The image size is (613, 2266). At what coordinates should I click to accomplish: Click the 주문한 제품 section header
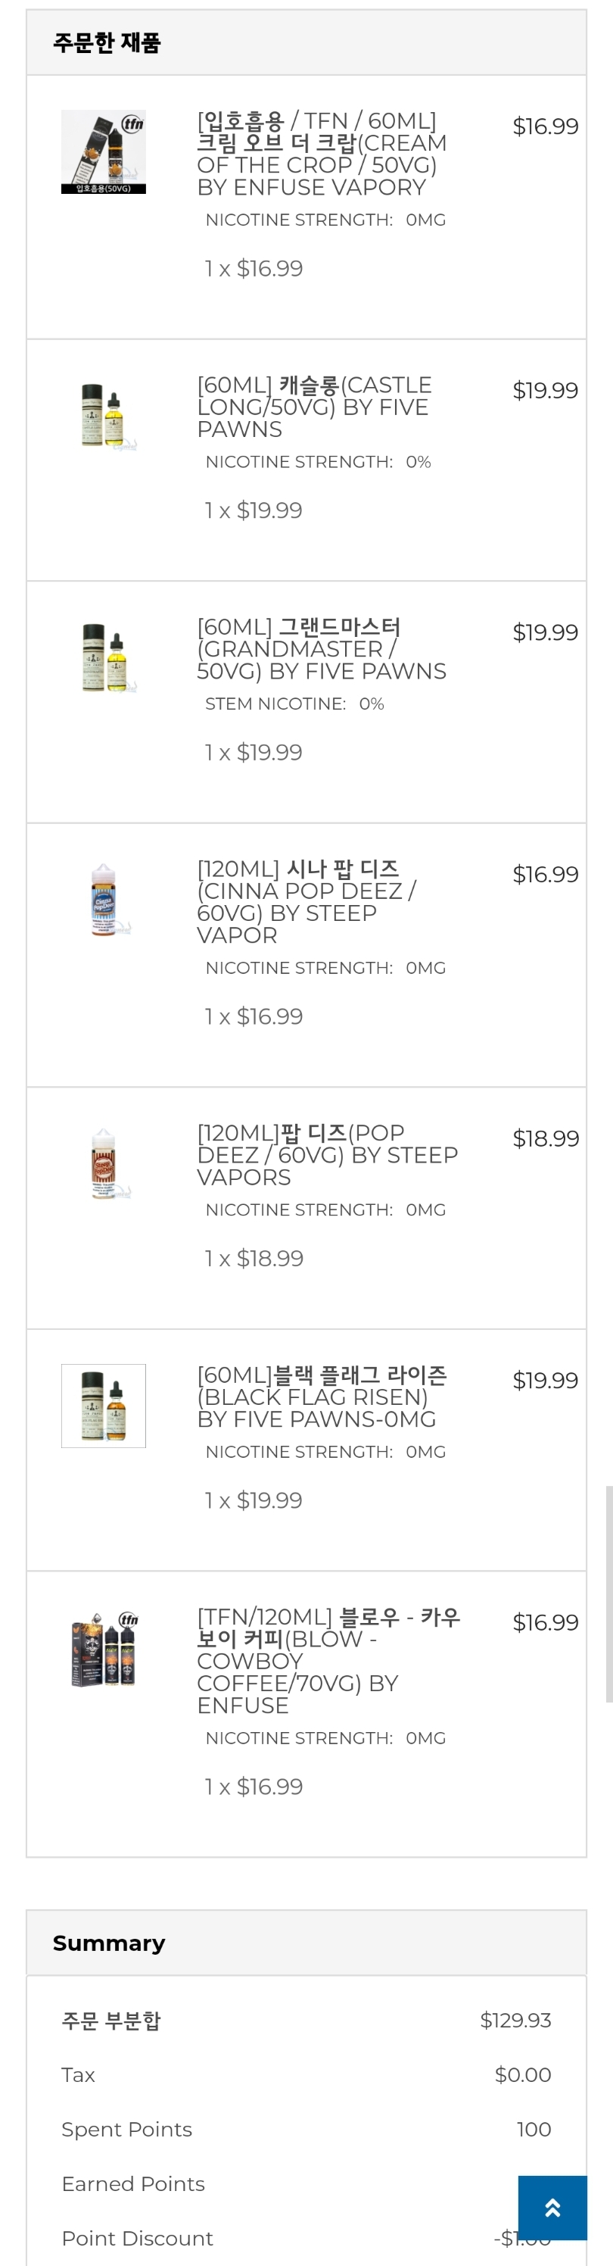(107, 42)
